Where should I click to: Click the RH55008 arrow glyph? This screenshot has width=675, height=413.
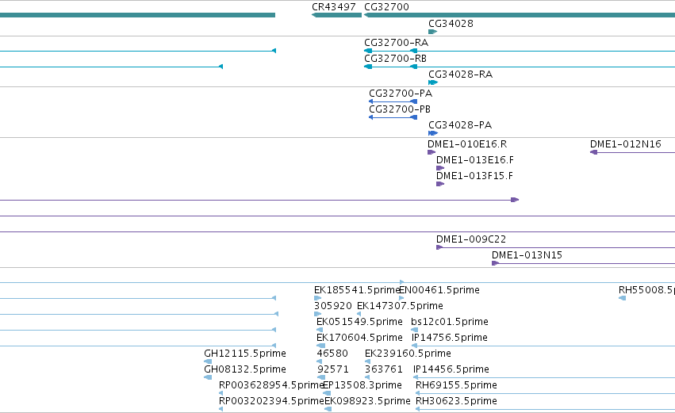coord(622,298)
